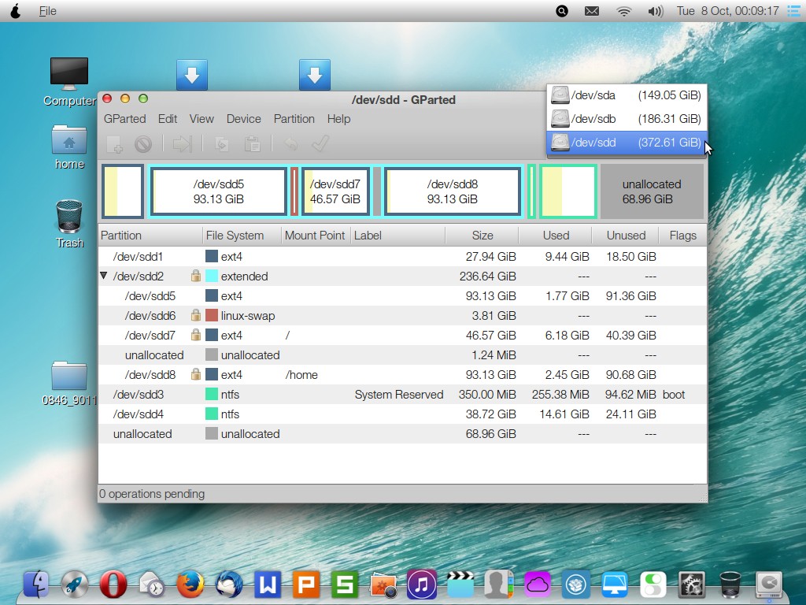806x605 pixels.
Task: Collapse the /dev/sdd2 extended partition triangle
Action: 103,276
